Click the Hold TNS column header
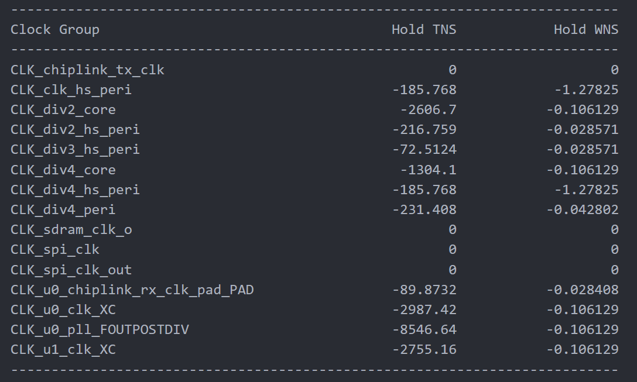Image resolution: width=637 pixels, height=382 pixels. point(424,30)
